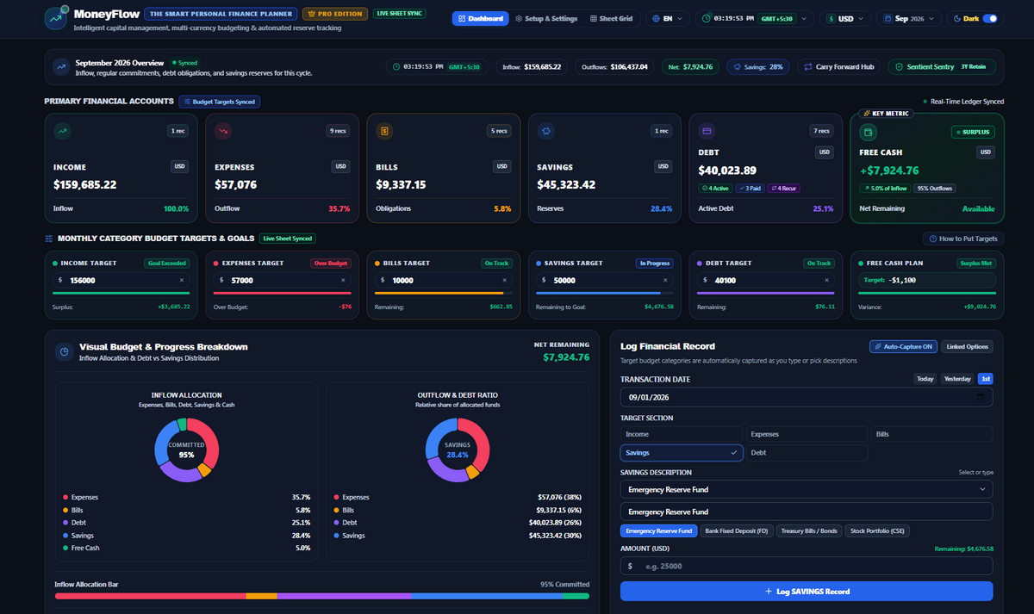Click the September overview chart icon

(61, 67)
